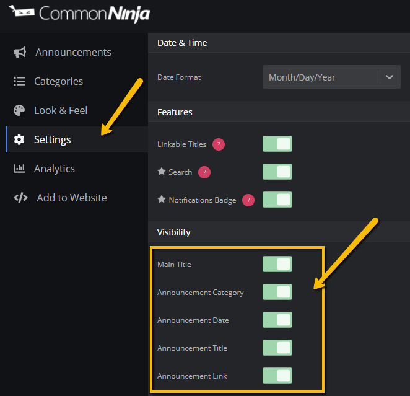
Task: Expand the Date Format chevron arrow
Action: click(390, 77)
